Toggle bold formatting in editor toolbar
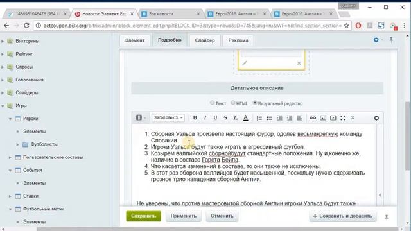Screen dimensions: 411x231 195,118
